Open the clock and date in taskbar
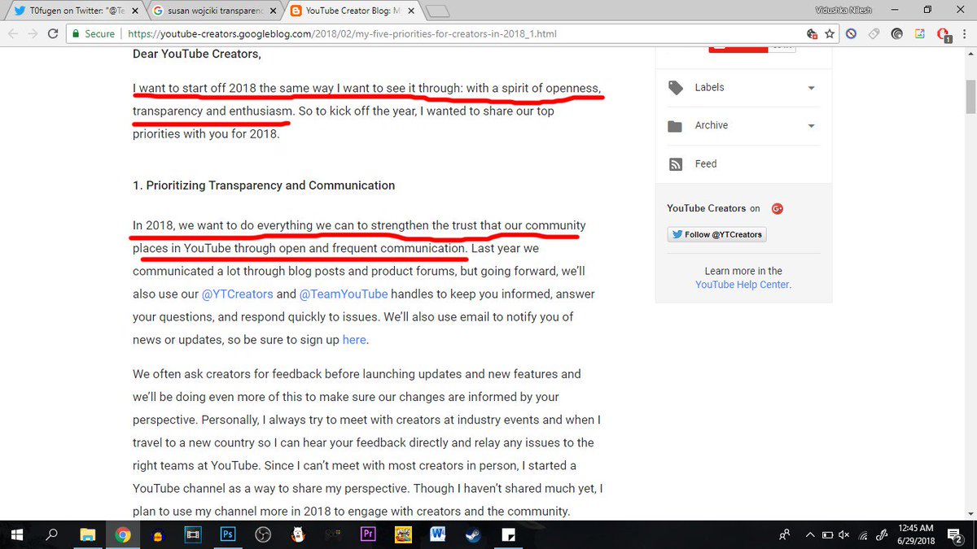This screenshot has width=977, height=549. click(x=914, y=535)
